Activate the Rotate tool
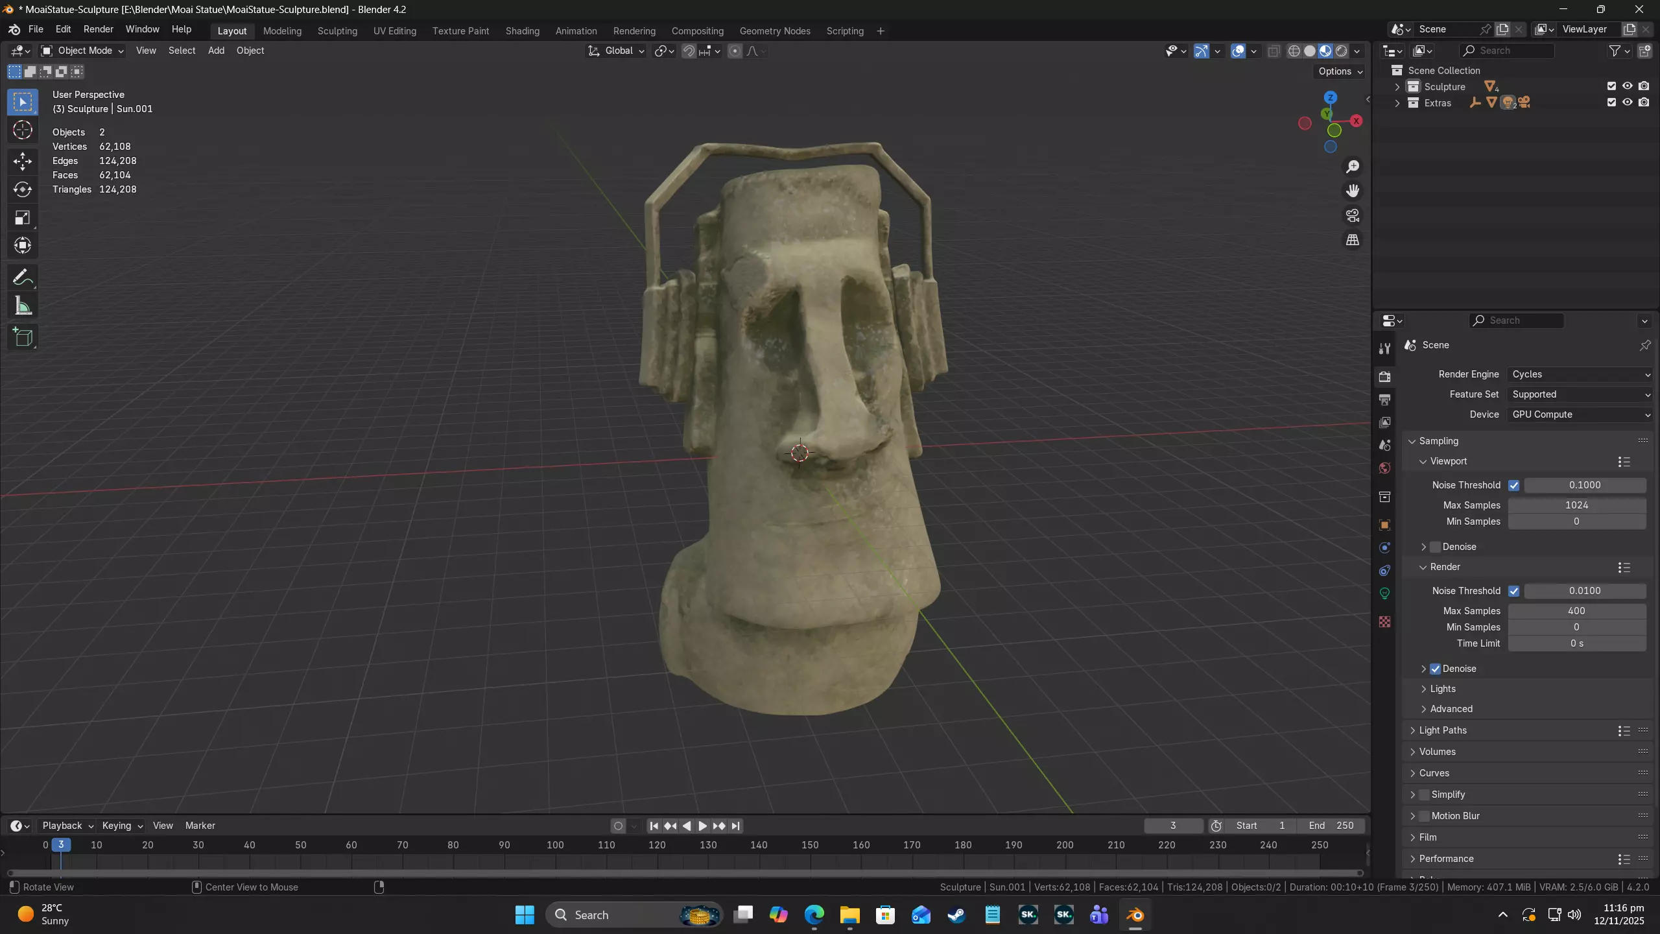Viewport: 1660px width, 934px height. click(23, 189)
